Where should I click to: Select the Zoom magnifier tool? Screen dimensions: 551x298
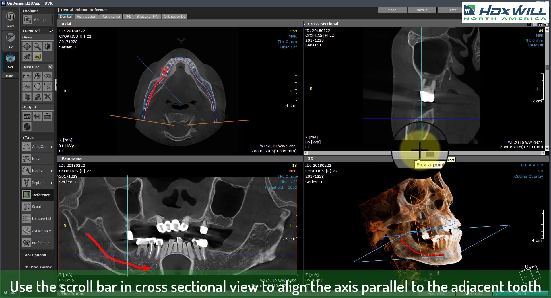coord(37,46)
